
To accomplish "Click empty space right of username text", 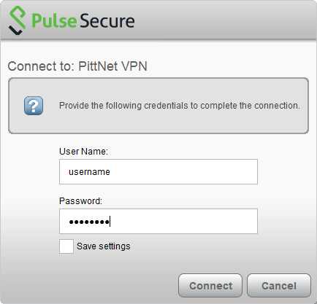I will (183, 172).
